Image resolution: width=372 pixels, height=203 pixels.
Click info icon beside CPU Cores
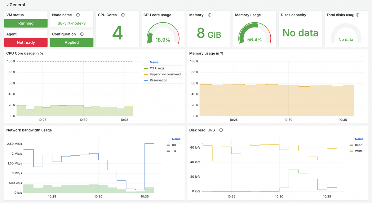coord(123,15)
